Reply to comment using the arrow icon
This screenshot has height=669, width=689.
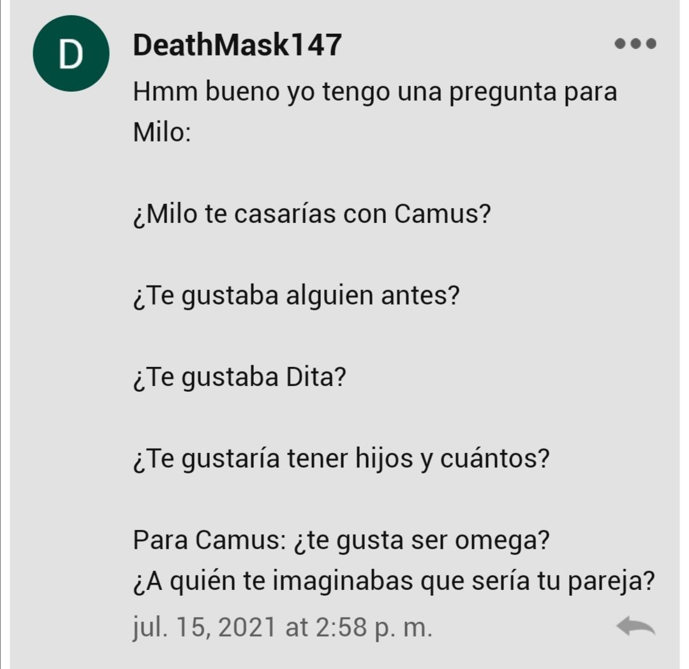coord(635,626)
